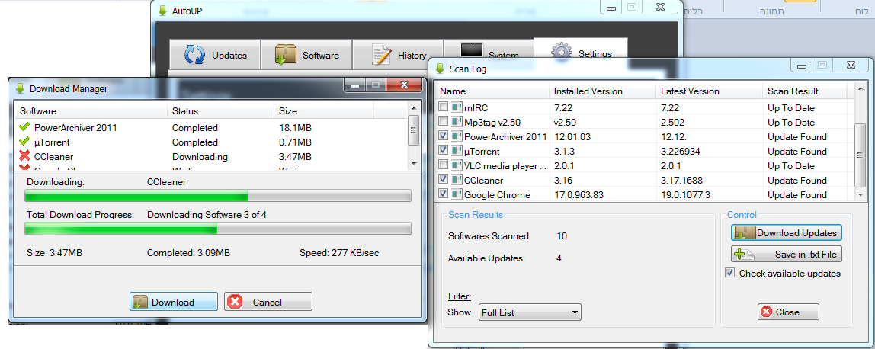Select '3.17.1688' latest version cell
The image size is (875, 349).
[x=682, y=180]
